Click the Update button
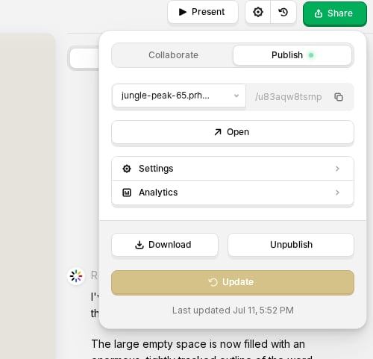The height and width of the screenshot is (359, 373). pyautogui.click(x=233, y=283)
